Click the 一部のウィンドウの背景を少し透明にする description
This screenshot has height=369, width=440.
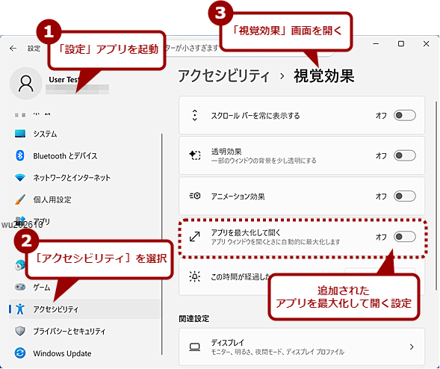pyautogui.click(x=264, y=161)
